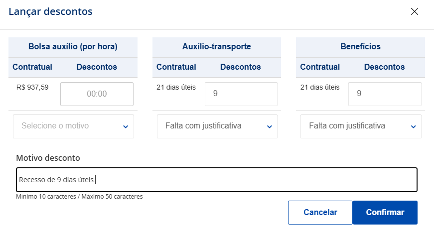Expand the Auxílio-transporte reason dropdown
The height and width of the screenshot is (231, 434).
coord(217,126)
